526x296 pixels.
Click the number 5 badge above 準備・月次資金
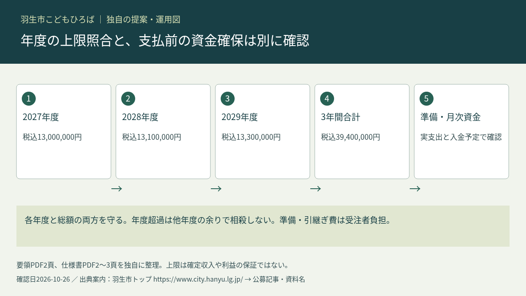427,99
